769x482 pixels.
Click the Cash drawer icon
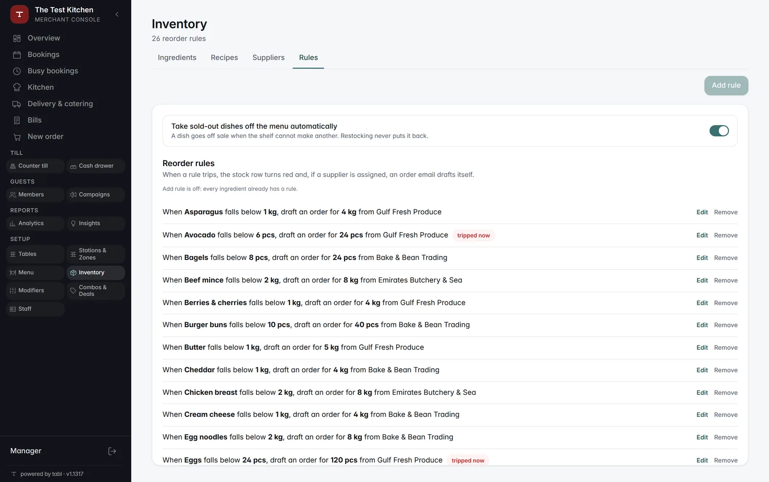(73, 166)
